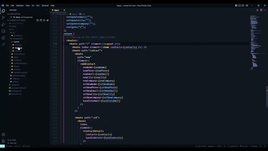Image resolution: width=268 pixels, height=151 pixels.
Task: Open package.json file in Explorer
Action: 15,91
